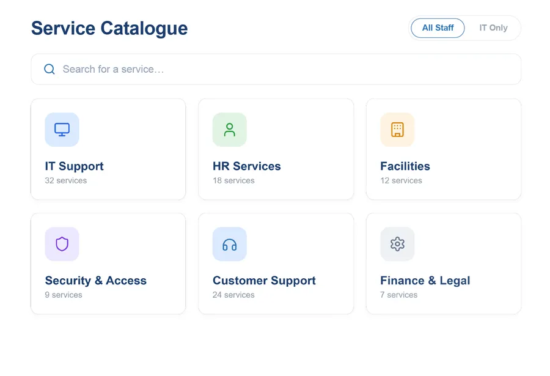Click the "12 services" count text

tap(402, 180)
